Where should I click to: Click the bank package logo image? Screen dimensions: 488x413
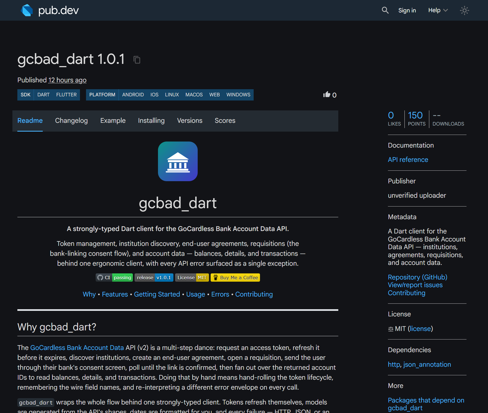pyautogui.click(x=178, y=161)
